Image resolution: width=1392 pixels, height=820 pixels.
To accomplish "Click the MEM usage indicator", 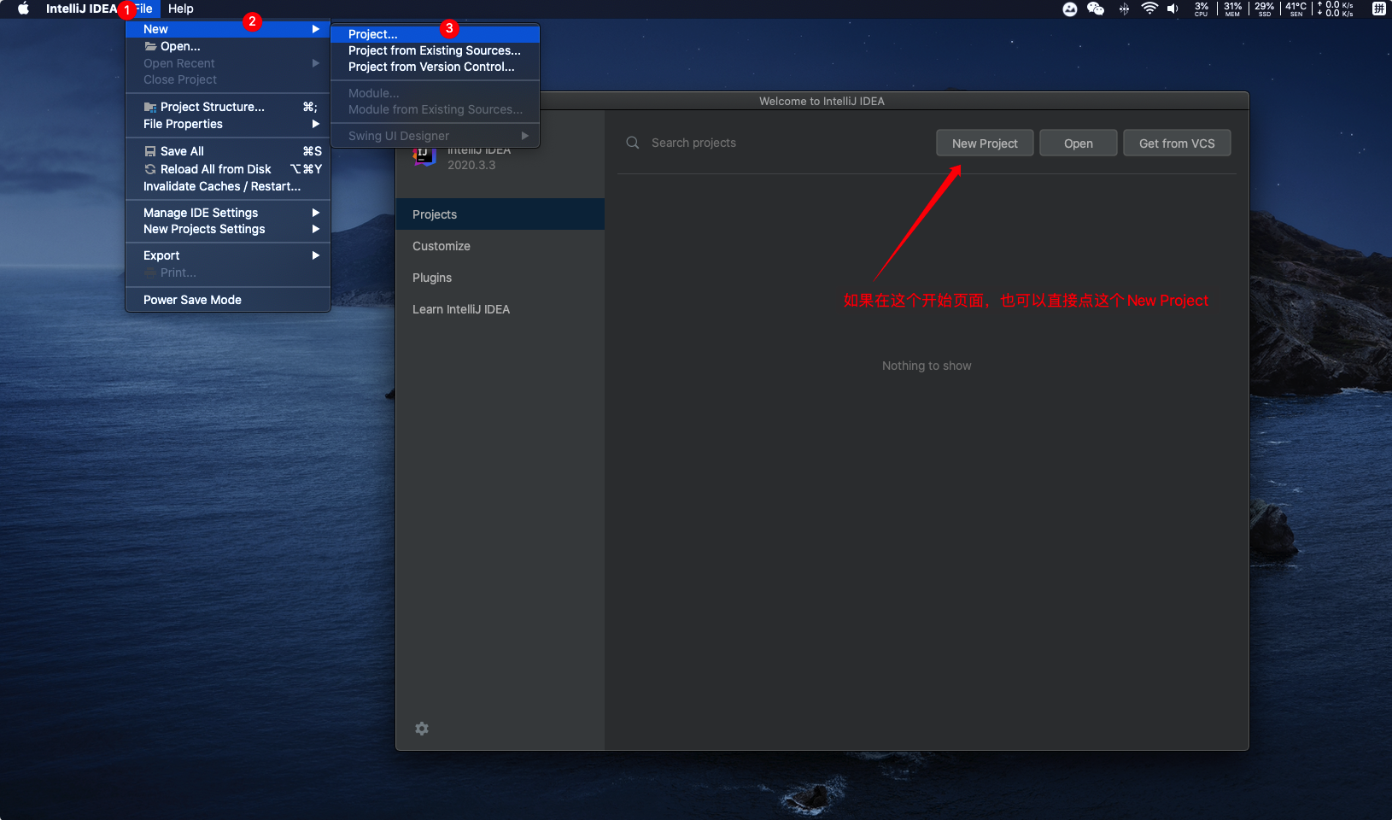I will pos(1232,9).
